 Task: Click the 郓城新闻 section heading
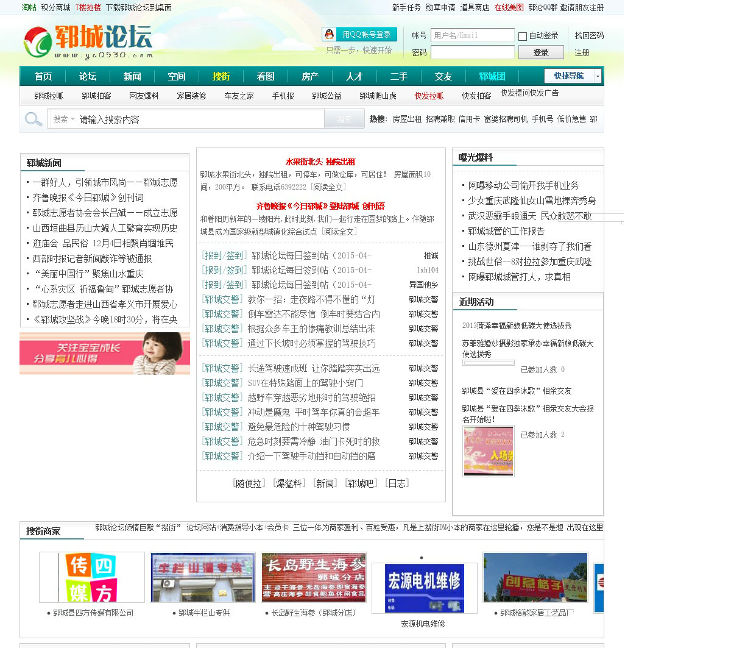pos(44,163)
